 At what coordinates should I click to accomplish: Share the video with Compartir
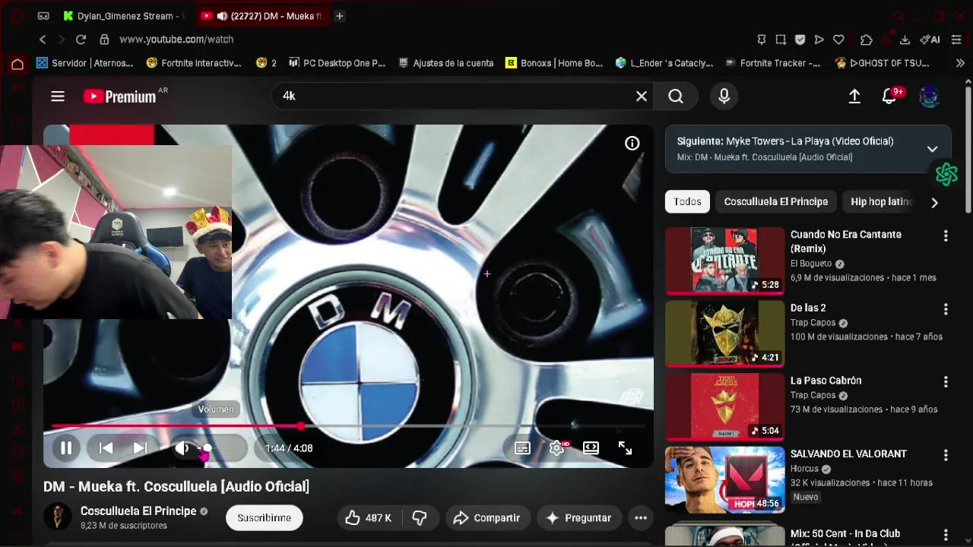coord(486,518)
